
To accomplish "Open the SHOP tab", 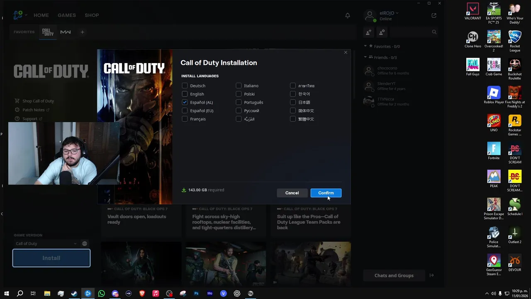I will pos(92,15).
